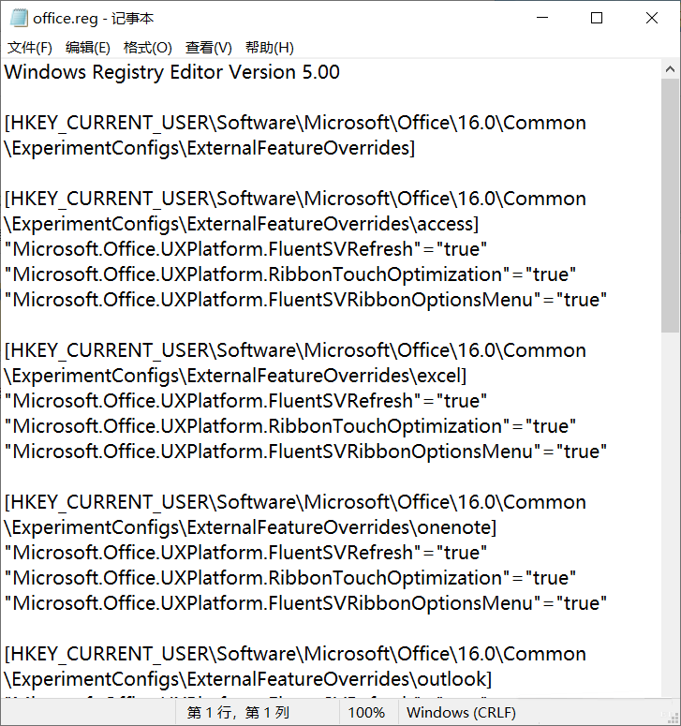Viewport: 681px width, 726px height.
Task: Minimize the Notepad window
Action: 542,18
